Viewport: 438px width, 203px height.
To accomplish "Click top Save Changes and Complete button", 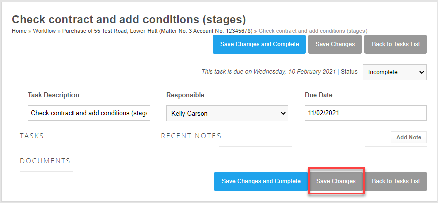I will point(259,44).
